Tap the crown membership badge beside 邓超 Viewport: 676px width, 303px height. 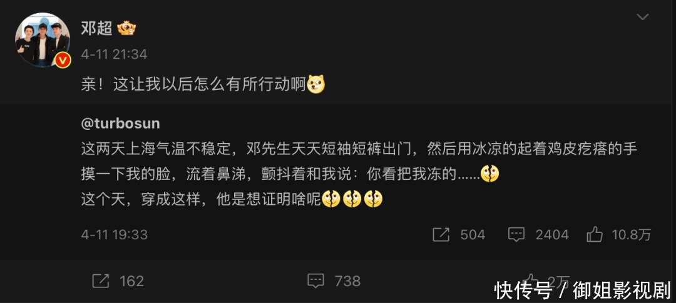(126, 28)
